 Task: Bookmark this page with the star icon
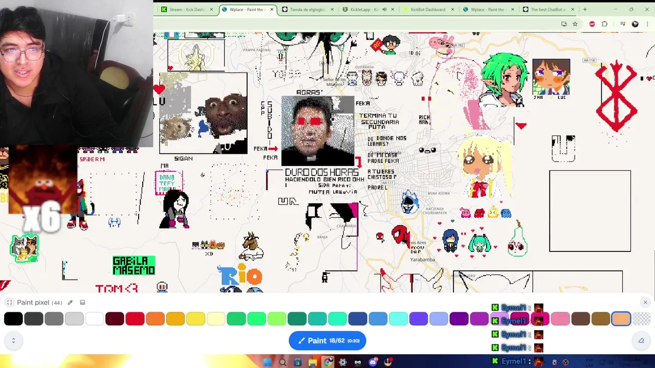[575, 24]
